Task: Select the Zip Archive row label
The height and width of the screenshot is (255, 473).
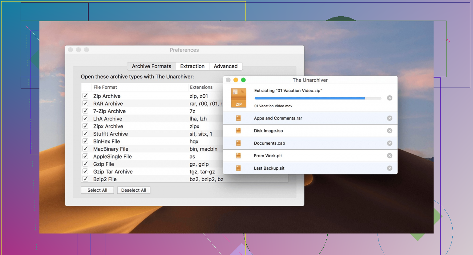Action: pos(107,96)
